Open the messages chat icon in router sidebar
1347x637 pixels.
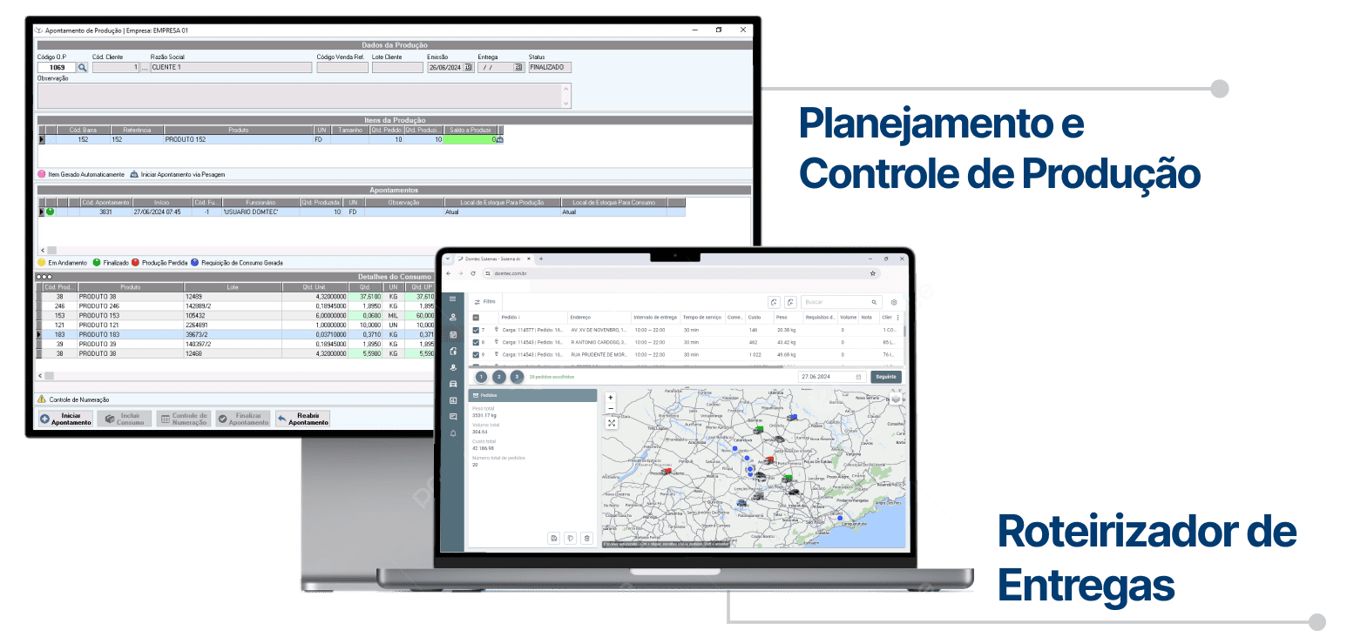click(452, 417)
